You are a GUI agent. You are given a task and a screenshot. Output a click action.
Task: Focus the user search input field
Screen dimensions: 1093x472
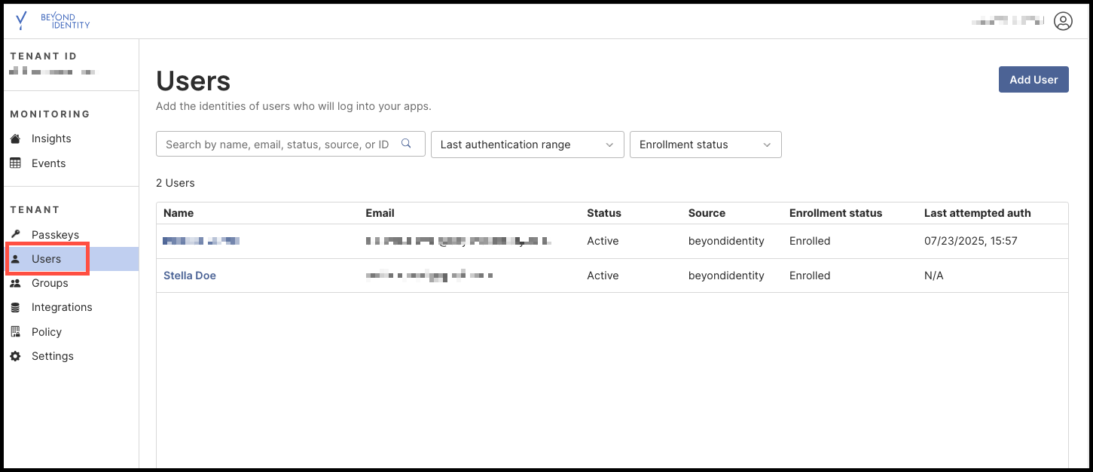coord(279,145)
